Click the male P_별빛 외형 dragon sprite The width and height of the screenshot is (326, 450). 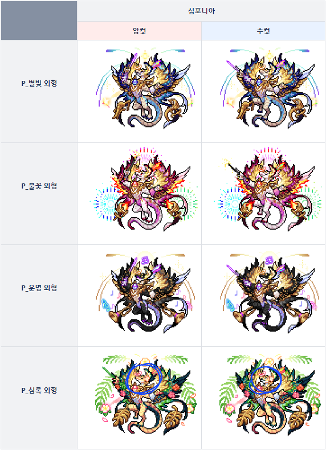click(x=270, y=89)
